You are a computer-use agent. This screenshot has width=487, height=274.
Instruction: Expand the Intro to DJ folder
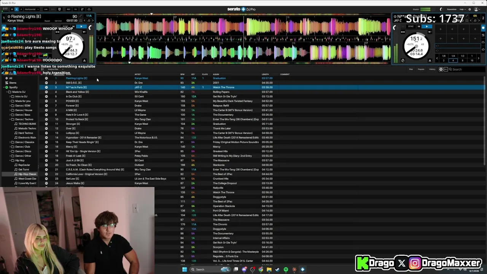[x=10, y=96]
